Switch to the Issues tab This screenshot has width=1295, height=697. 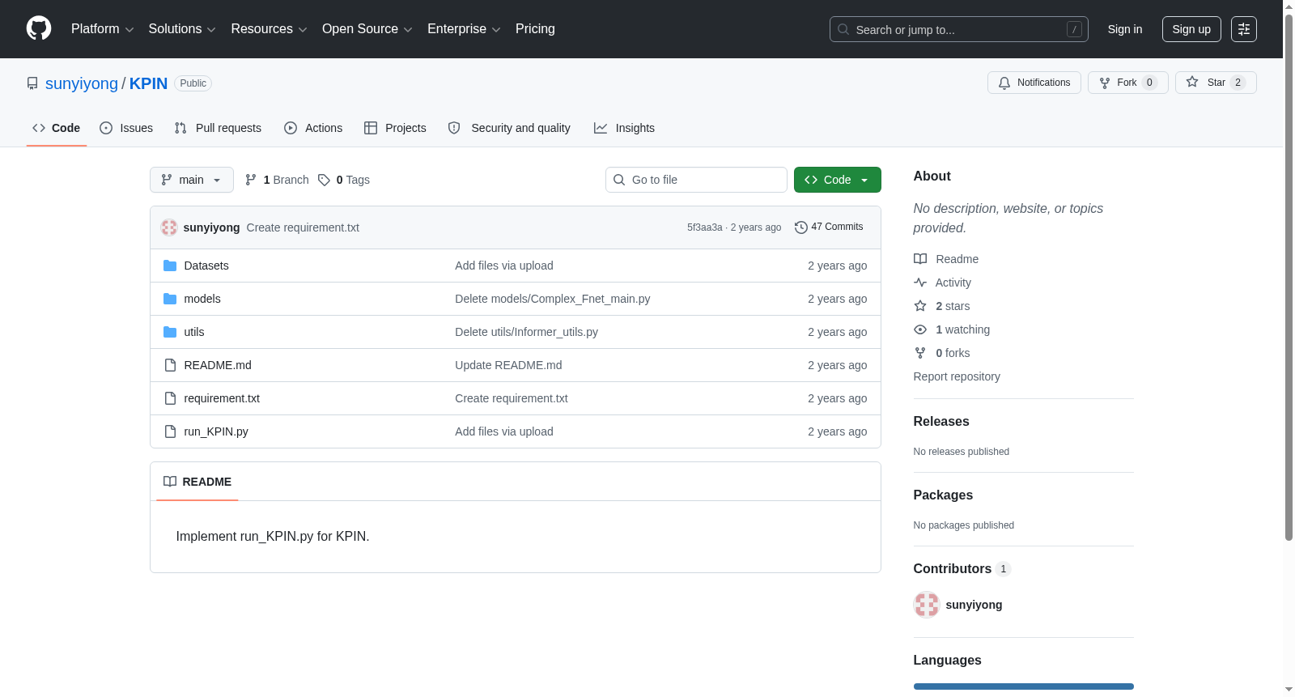(126, 128)
